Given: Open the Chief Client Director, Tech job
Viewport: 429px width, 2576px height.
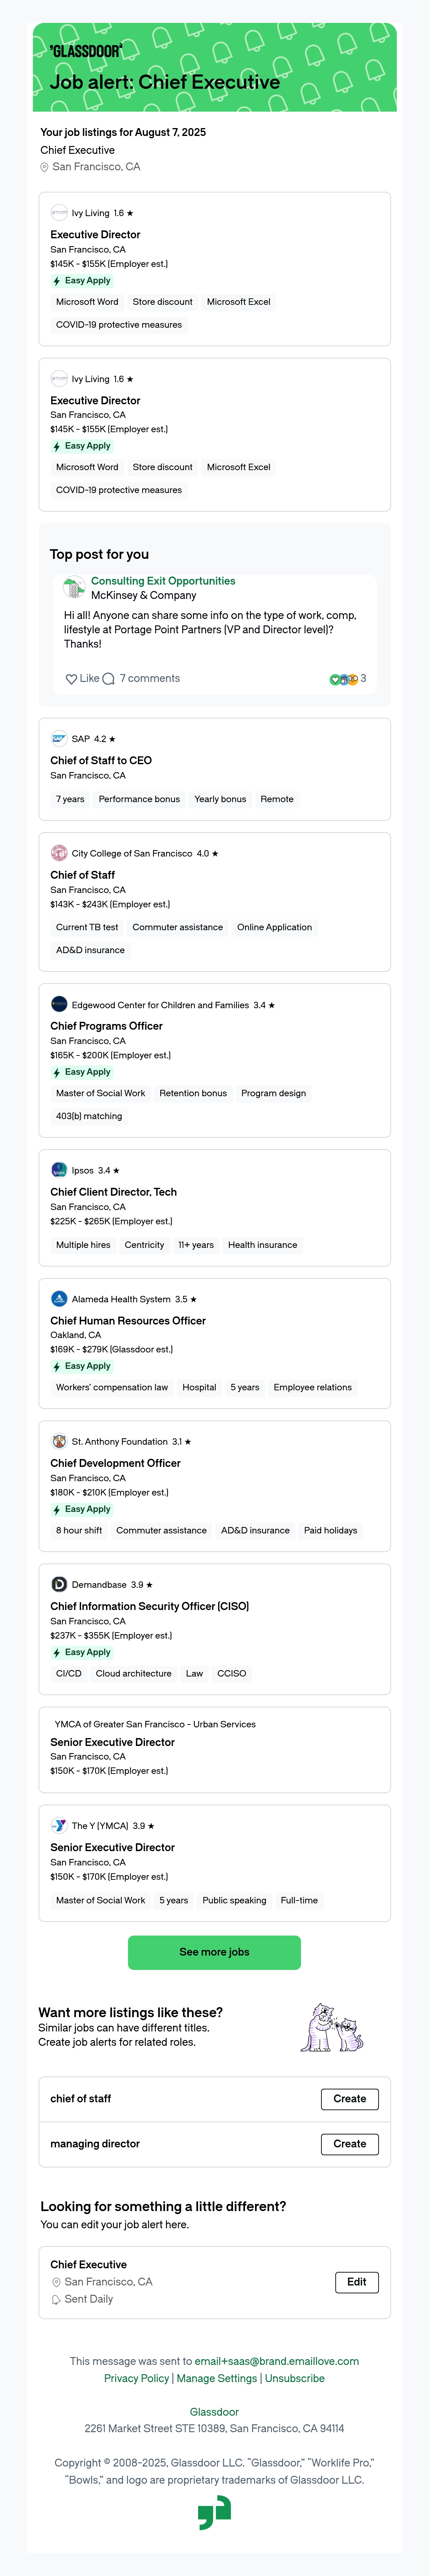Looking at the screenshot, I should click(x=114, y=1192).
